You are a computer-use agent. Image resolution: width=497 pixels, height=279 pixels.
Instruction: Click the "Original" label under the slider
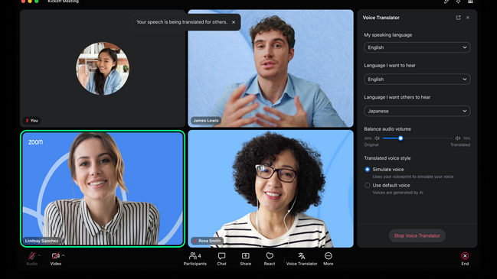371,145
